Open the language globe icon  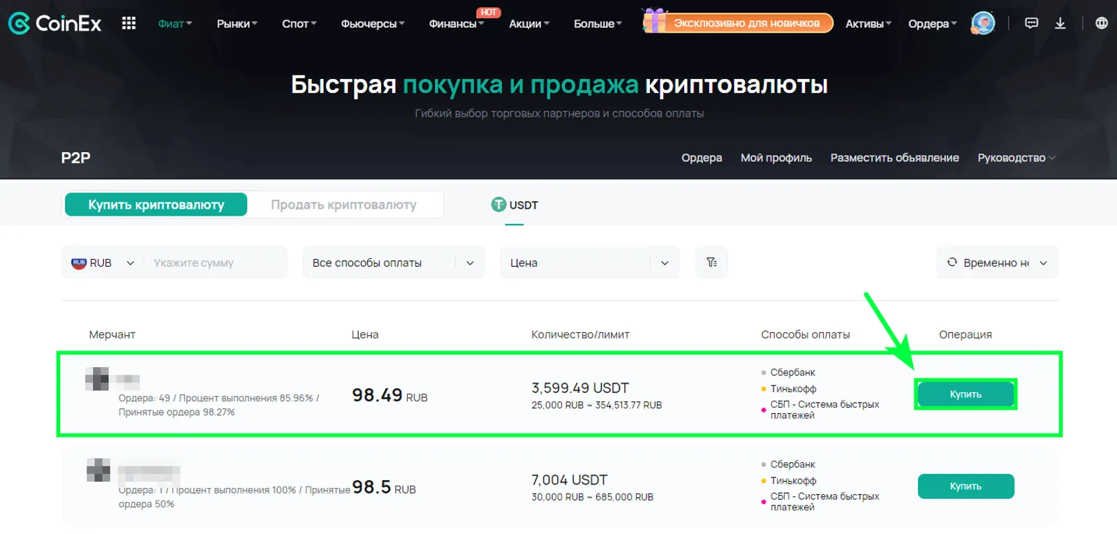(x=1102, y=23)
